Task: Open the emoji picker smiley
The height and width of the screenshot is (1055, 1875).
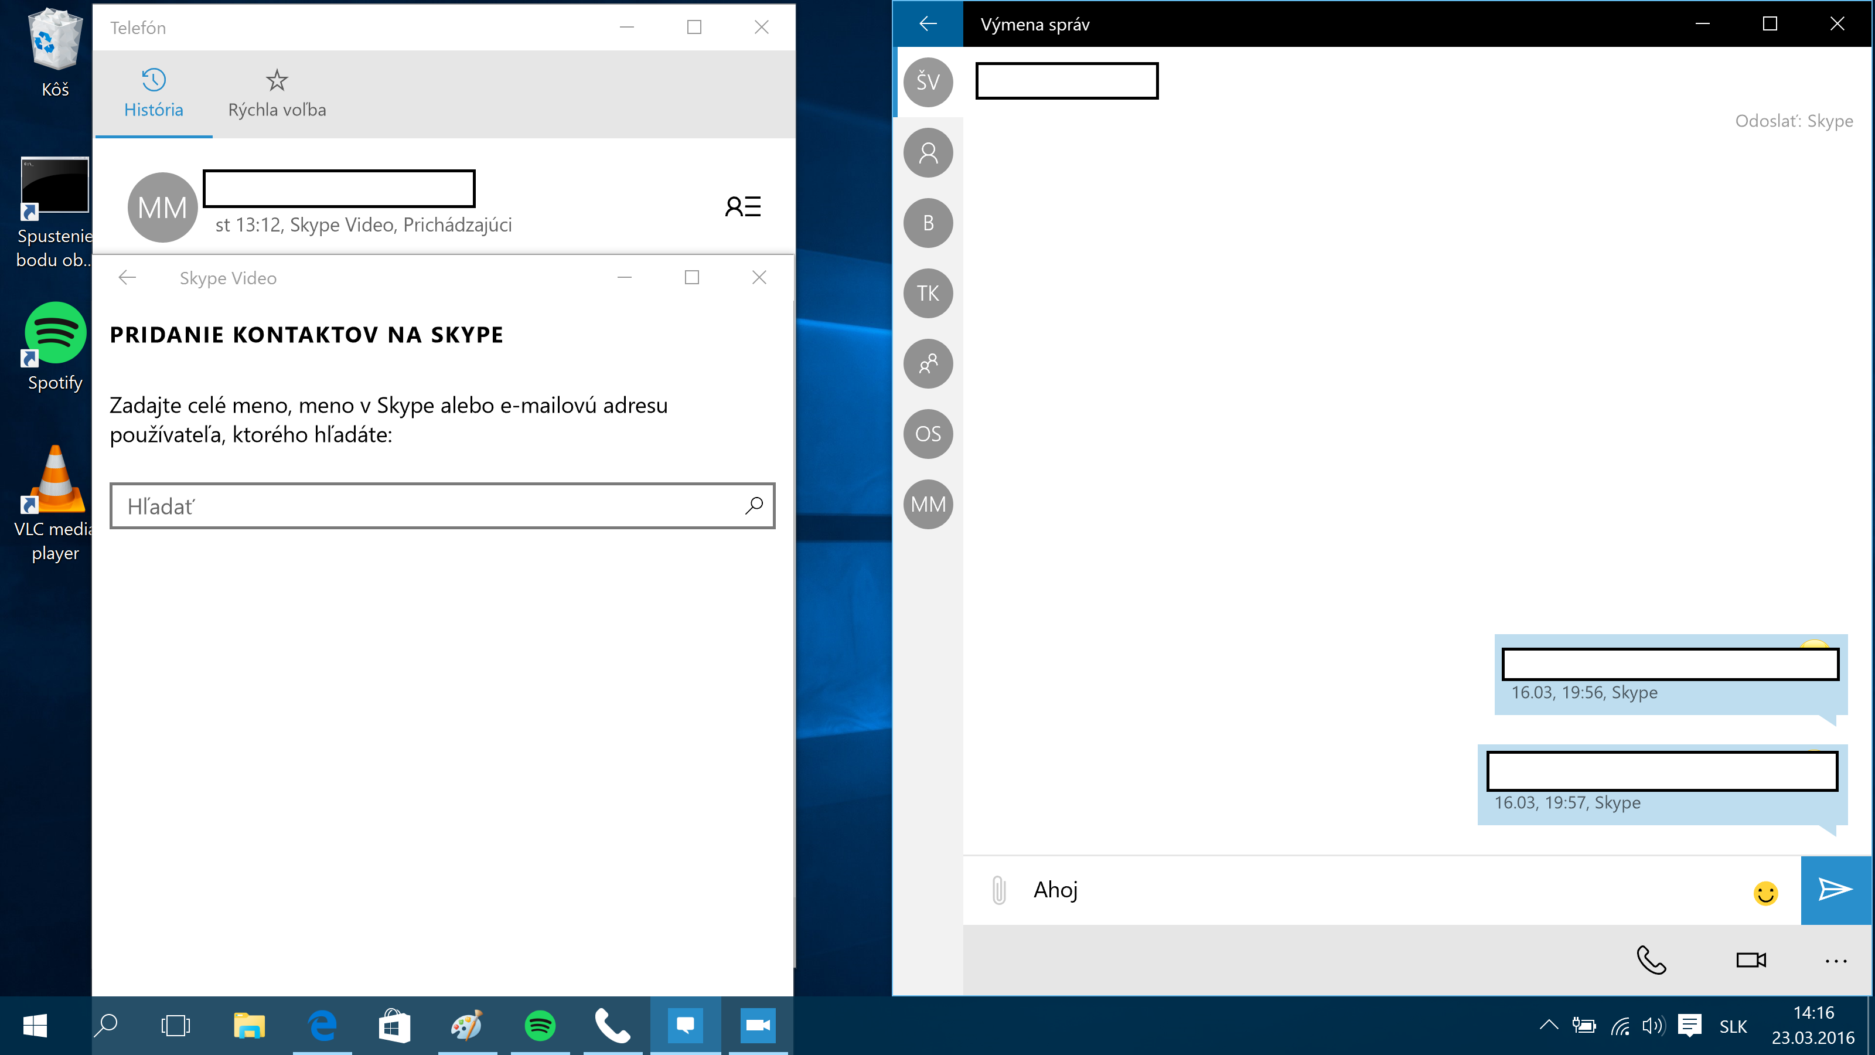Action: 1765,893
